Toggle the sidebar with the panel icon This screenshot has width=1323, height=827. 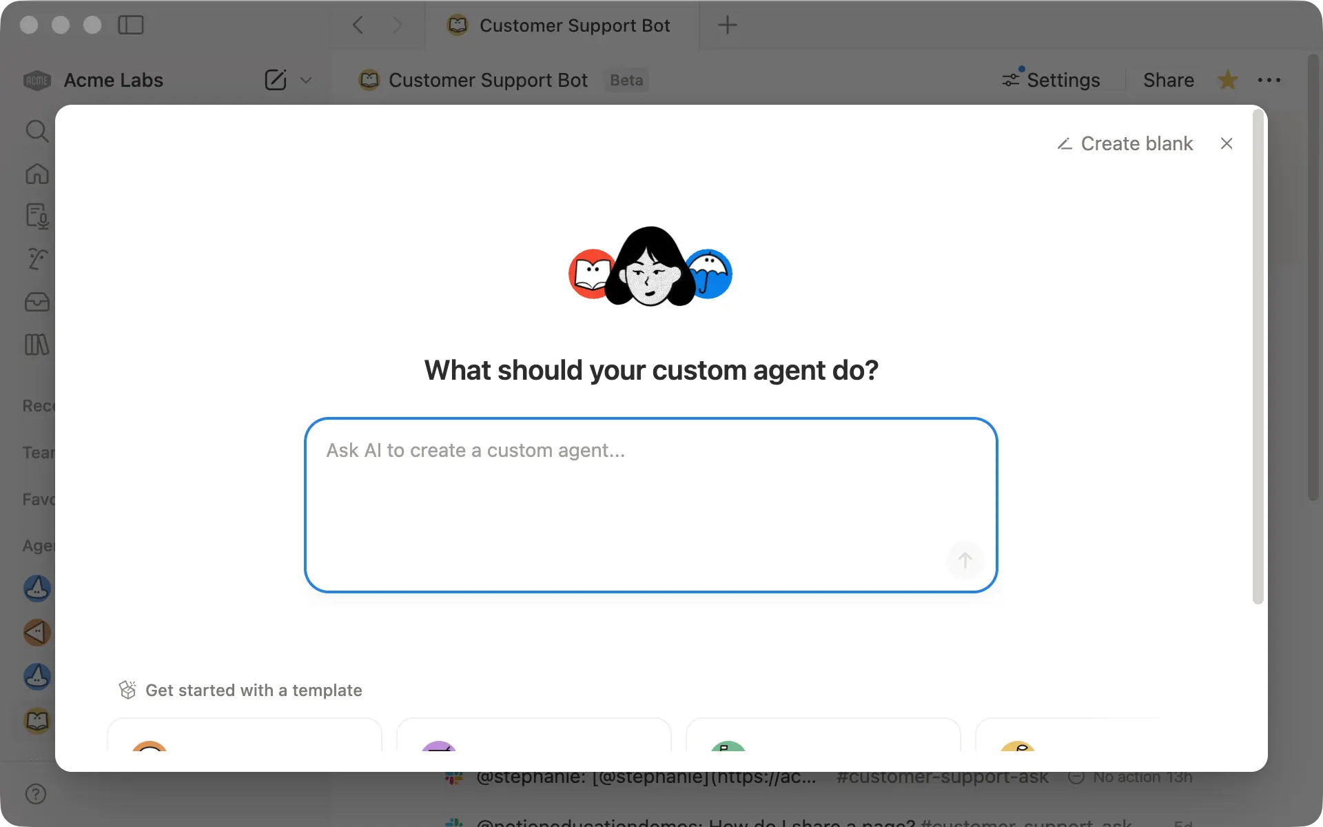(131, 25)
